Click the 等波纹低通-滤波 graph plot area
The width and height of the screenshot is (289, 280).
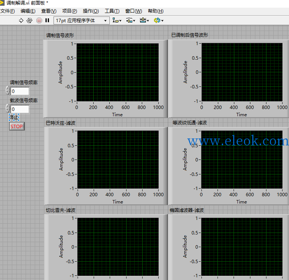coord(242,160)
